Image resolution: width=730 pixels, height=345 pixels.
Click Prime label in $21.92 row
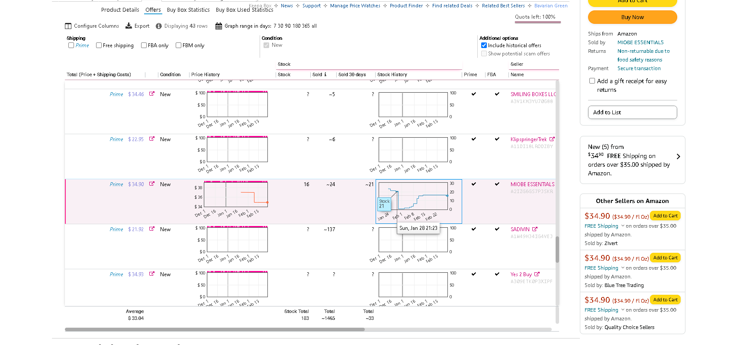(116, 229)
